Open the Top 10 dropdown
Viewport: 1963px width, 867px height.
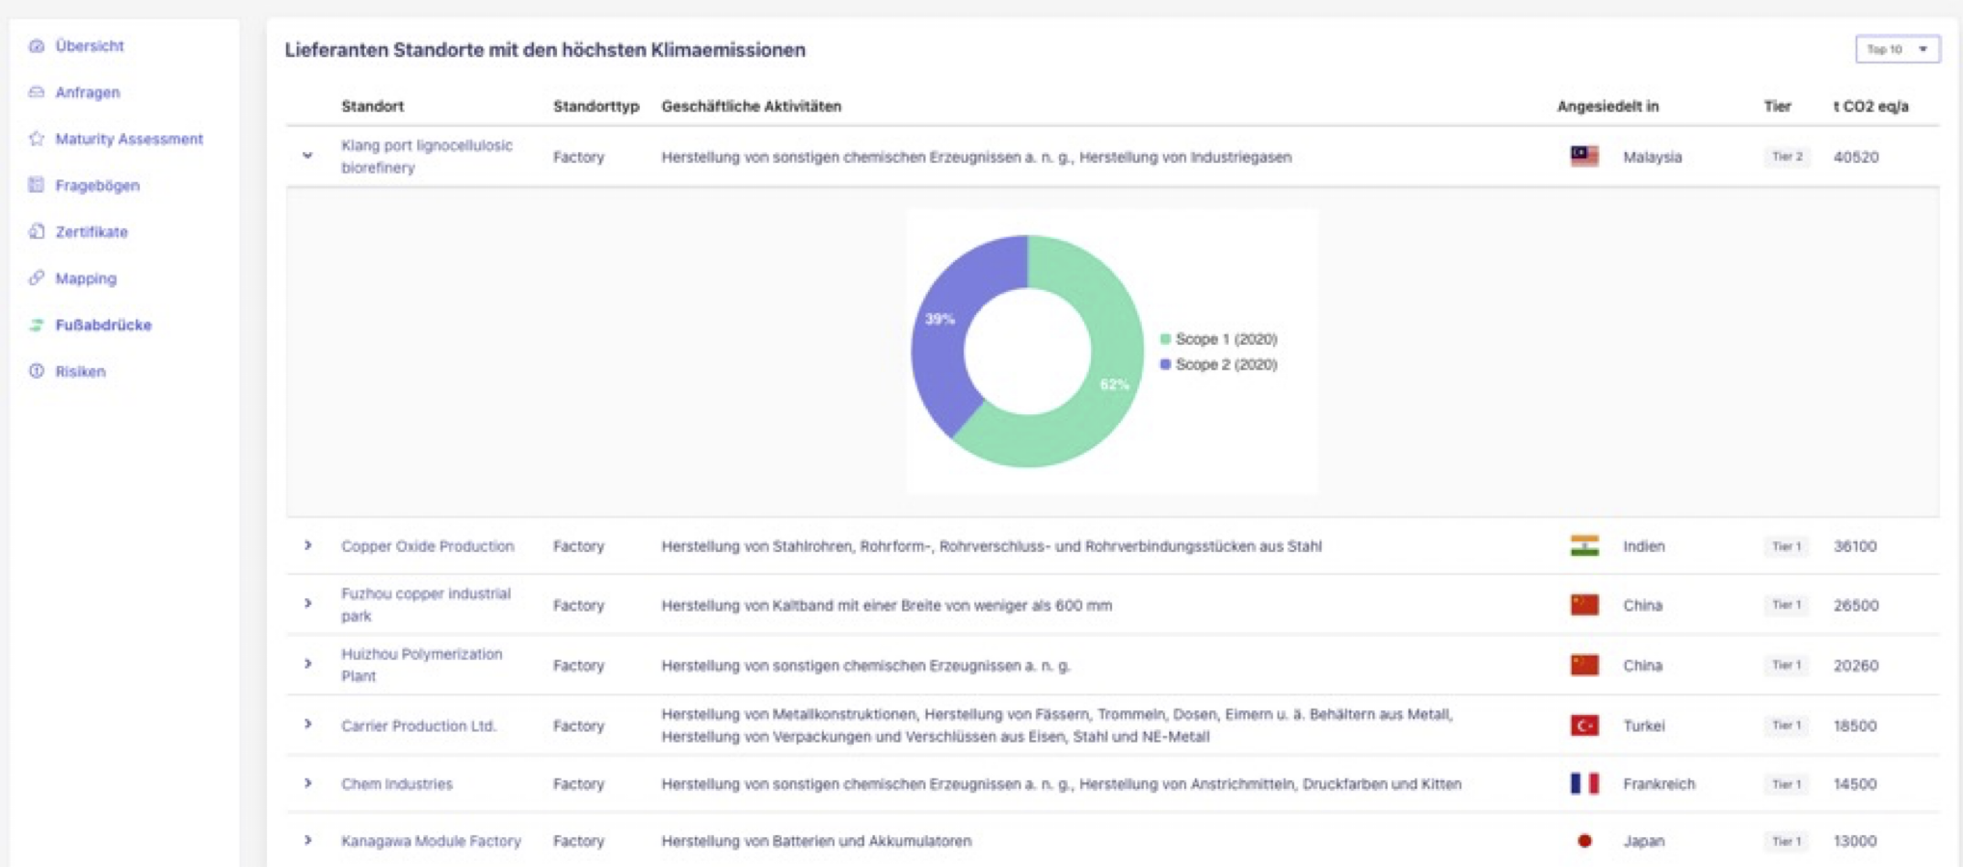pyautogui.click(x=1897, y=49)
